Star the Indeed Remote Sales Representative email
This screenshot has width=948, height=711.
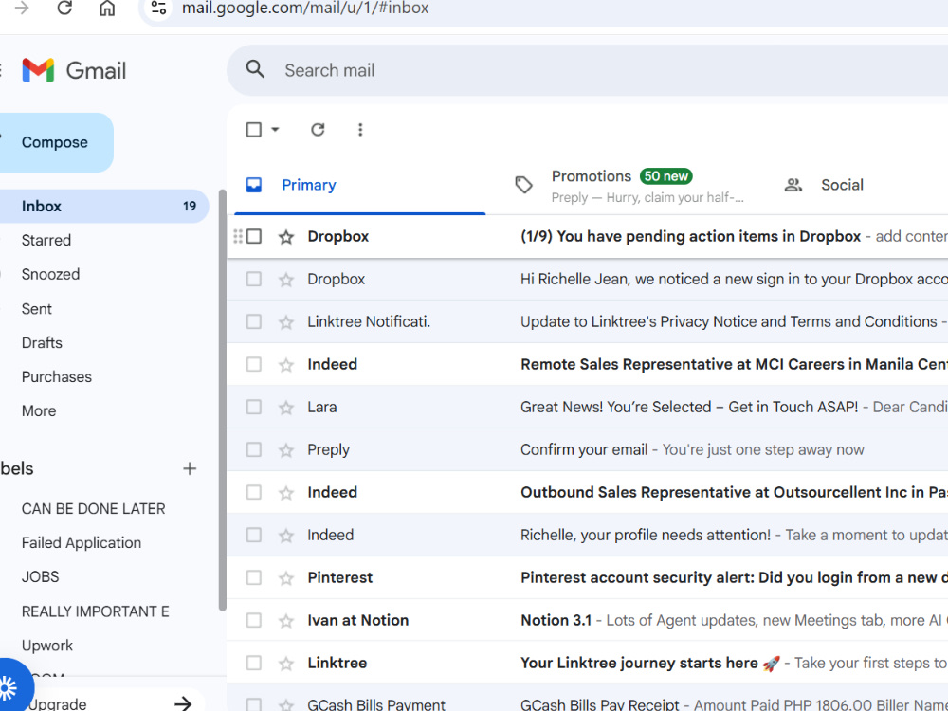click(x=286, y=365)
